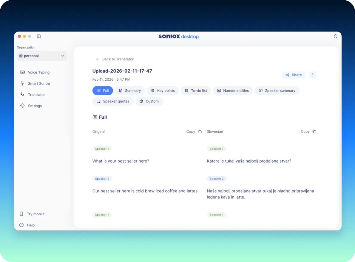Select Translator in the sidebar

[36, 95]
